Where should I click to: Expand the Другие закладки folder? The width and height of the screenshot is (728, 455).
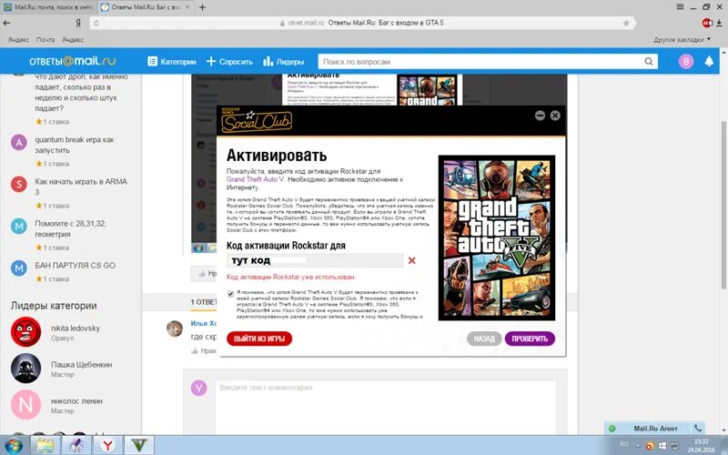[x=682, y=40]
